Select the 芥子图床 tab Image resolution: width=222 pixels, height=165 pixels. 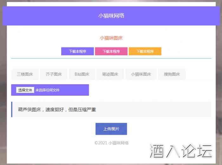(x=54, y=74)
